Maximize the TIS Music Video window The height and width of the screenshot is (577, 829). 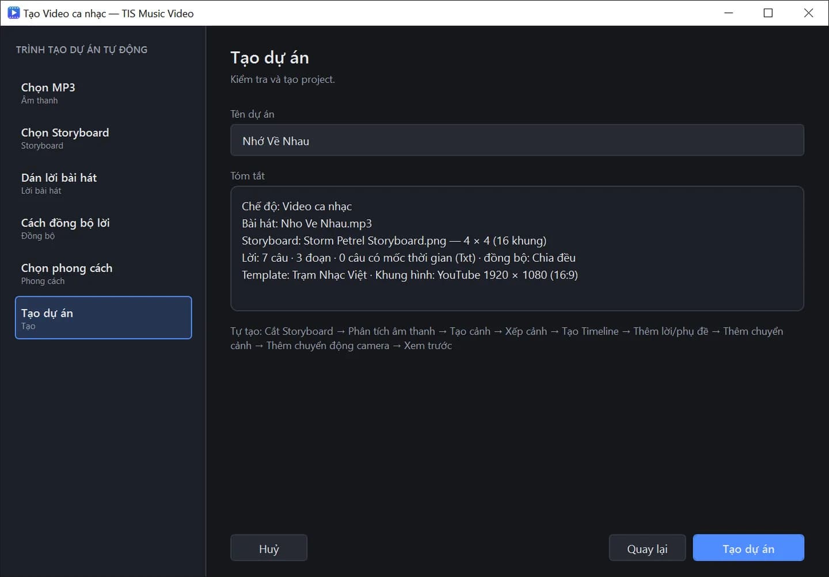[768, 13]
